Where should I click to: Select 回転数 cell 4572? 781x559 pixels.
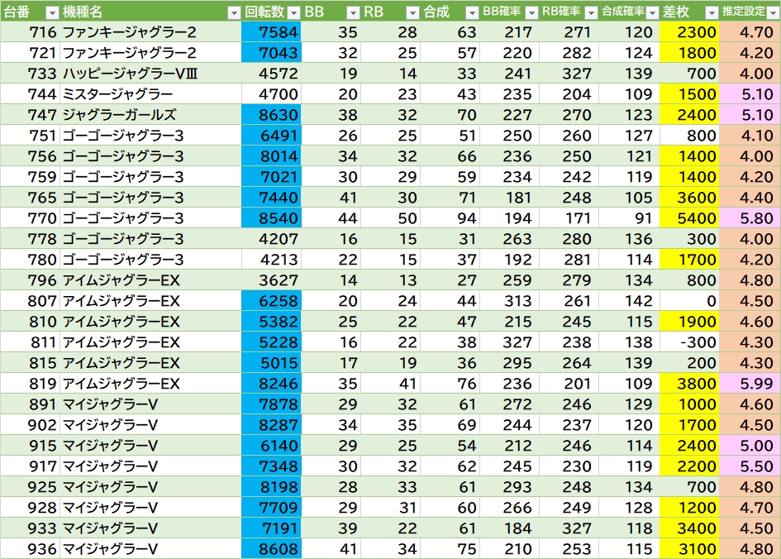(x=271, y=74)
